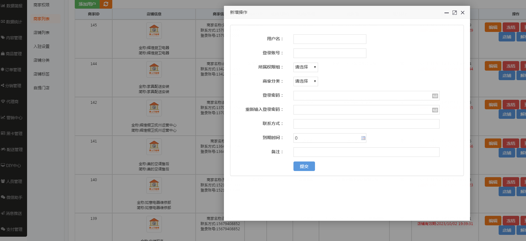Expand the 所属权限组 dropdown
Screen dimensions: 526x241
point(305,67)
